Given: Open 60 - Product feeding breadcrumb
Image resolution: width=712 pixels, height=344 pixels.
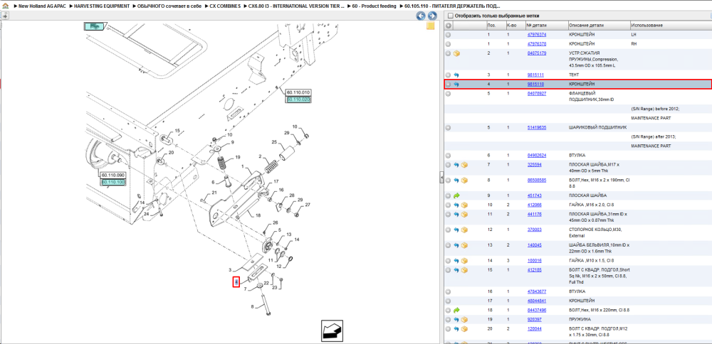Looking at the screenshot, I should tap(375, 6).
